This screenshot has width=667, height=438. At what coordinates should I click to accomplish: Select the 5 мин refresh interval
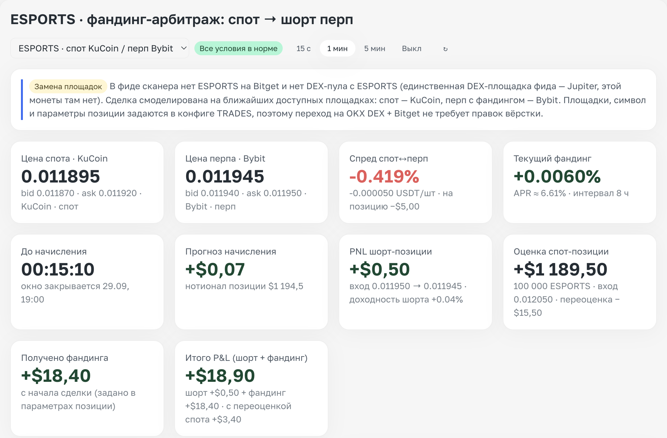pyautogui.click(x=374, y=49)
